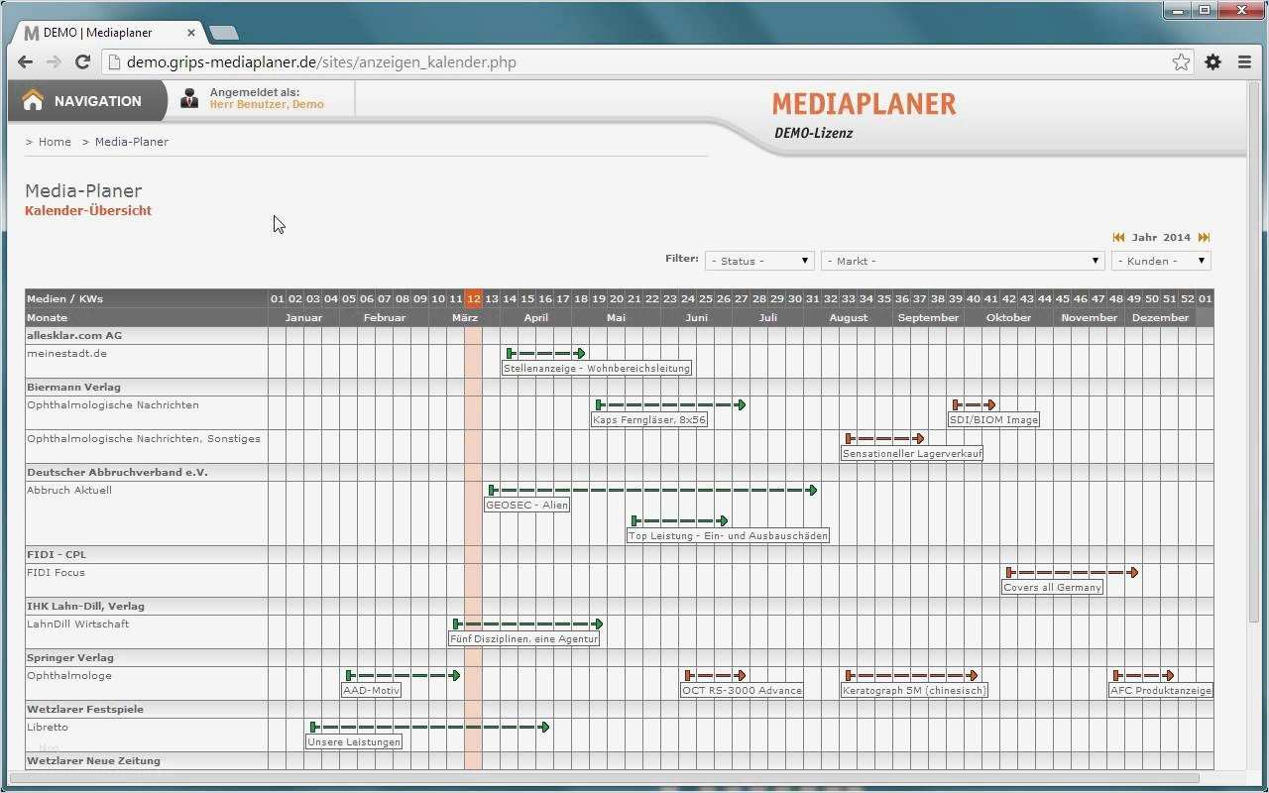Screen dimensions: 1269x793
Task: Click the April month header
Action: point(535,317)
